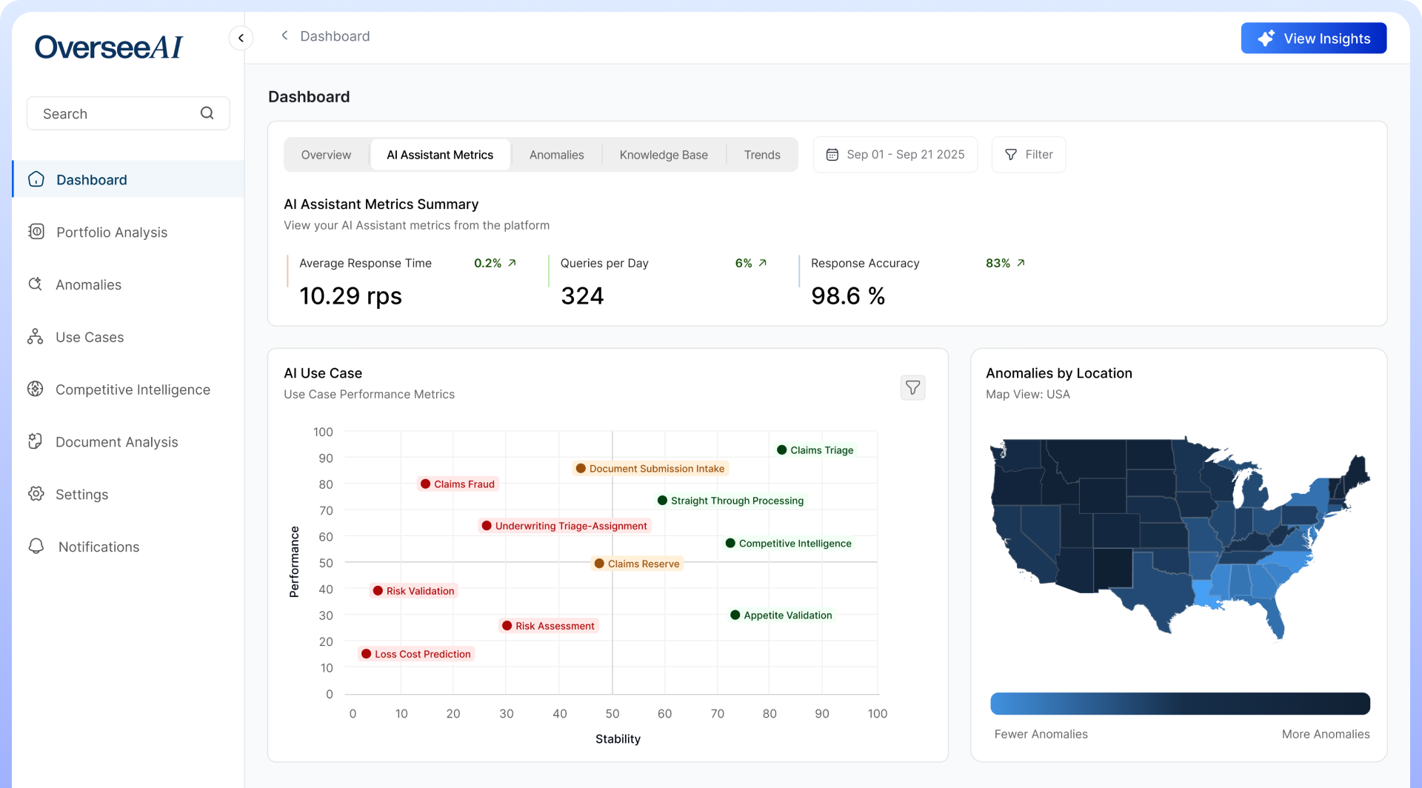Select the Trends tab

(761, 155)
